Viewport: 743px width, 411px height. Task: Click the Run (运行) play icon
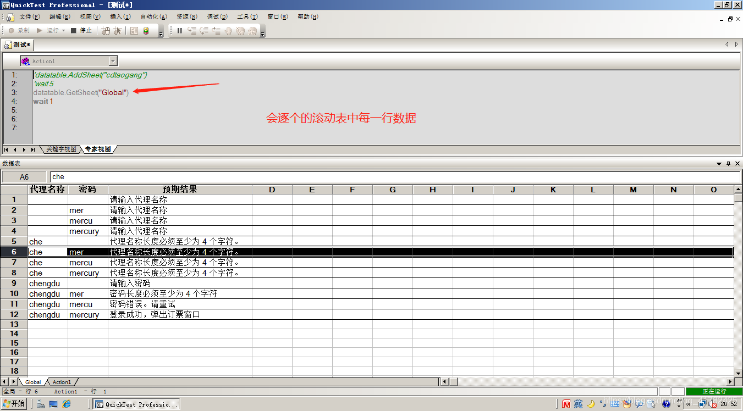[40, 31]
